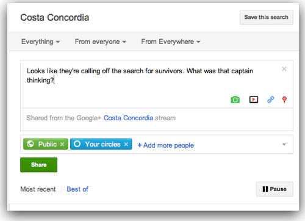Select the Most recent tab

click(38, 189)
